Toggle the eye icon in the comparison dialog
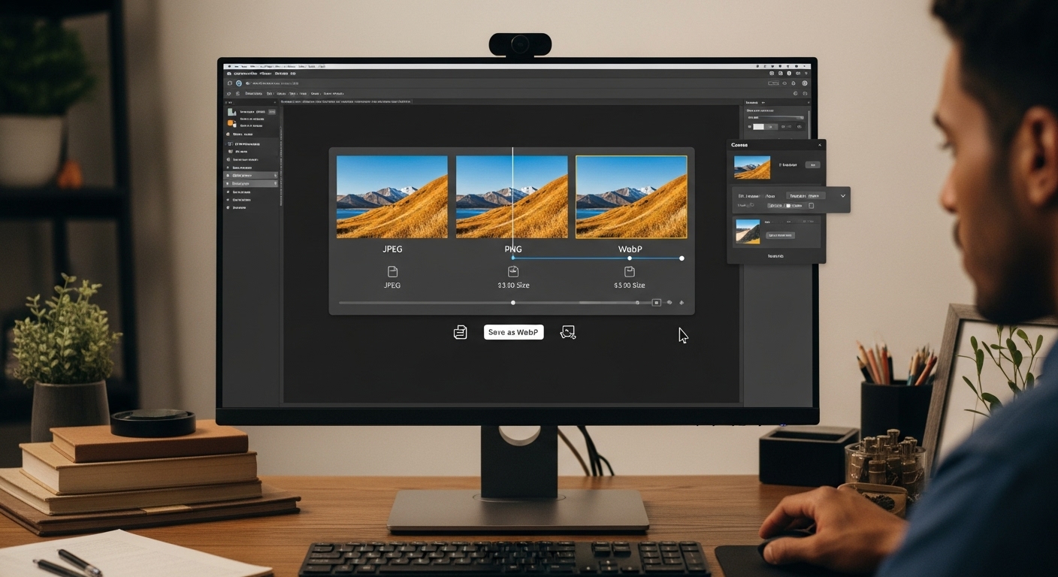The width and height of the screenshot is (1058, 577). tap(670, 303)
